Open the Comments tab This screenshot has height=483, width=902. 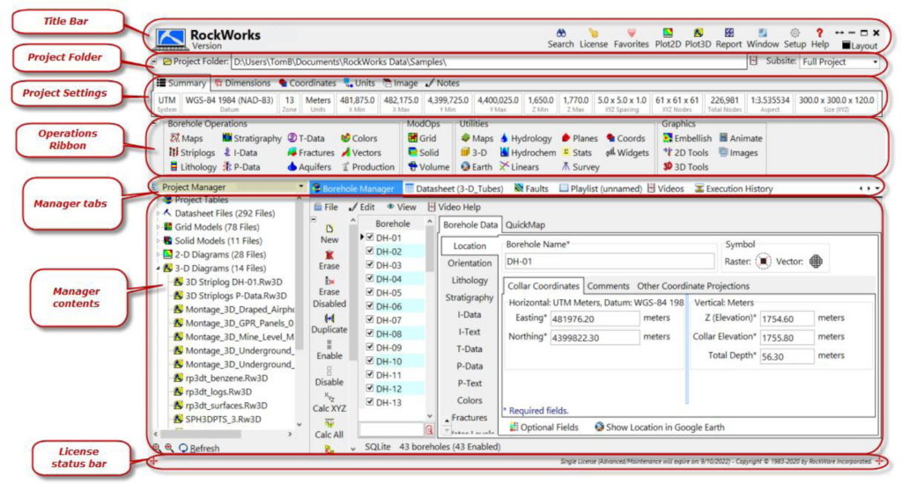[608, 286]
